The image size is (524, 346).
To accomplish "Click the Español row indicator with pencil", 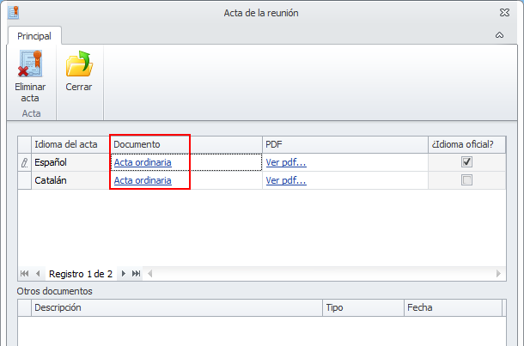I will pyautogui.click(x=24, y=162).
